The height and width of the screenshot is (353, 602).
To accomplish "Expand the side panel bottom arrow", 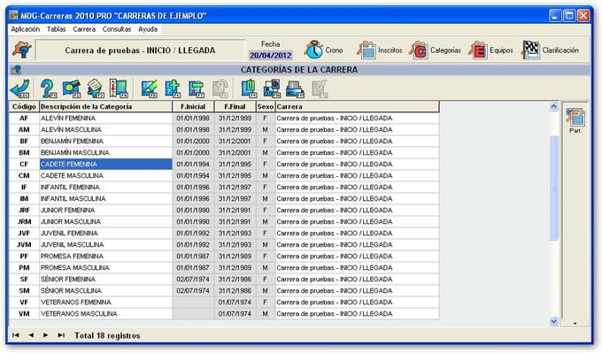I will (575, 324).
